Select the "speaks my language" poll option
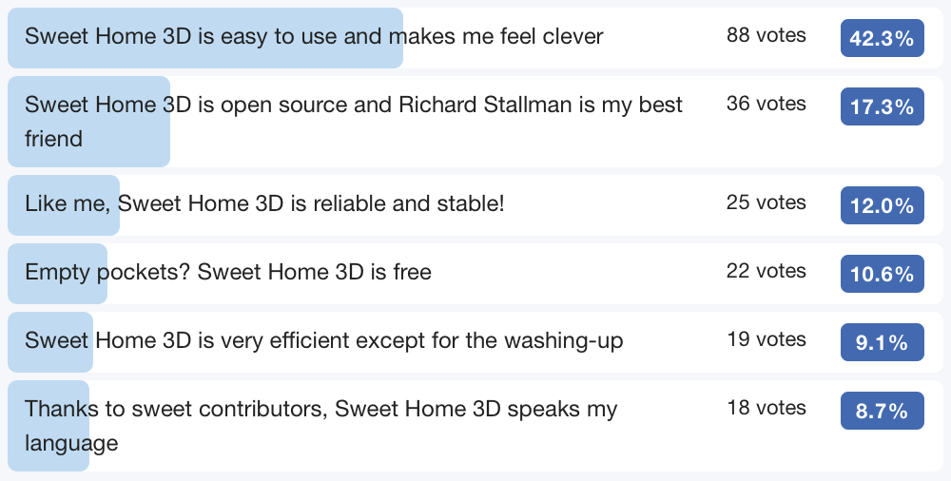Screen dimensions: 951x481 click(x=321, y=410)
